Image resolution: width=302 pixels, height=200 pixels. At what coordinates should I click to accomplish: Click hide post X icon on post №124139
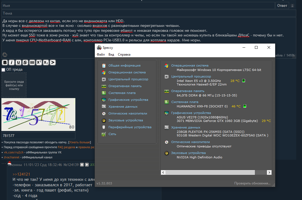(82, 165)
